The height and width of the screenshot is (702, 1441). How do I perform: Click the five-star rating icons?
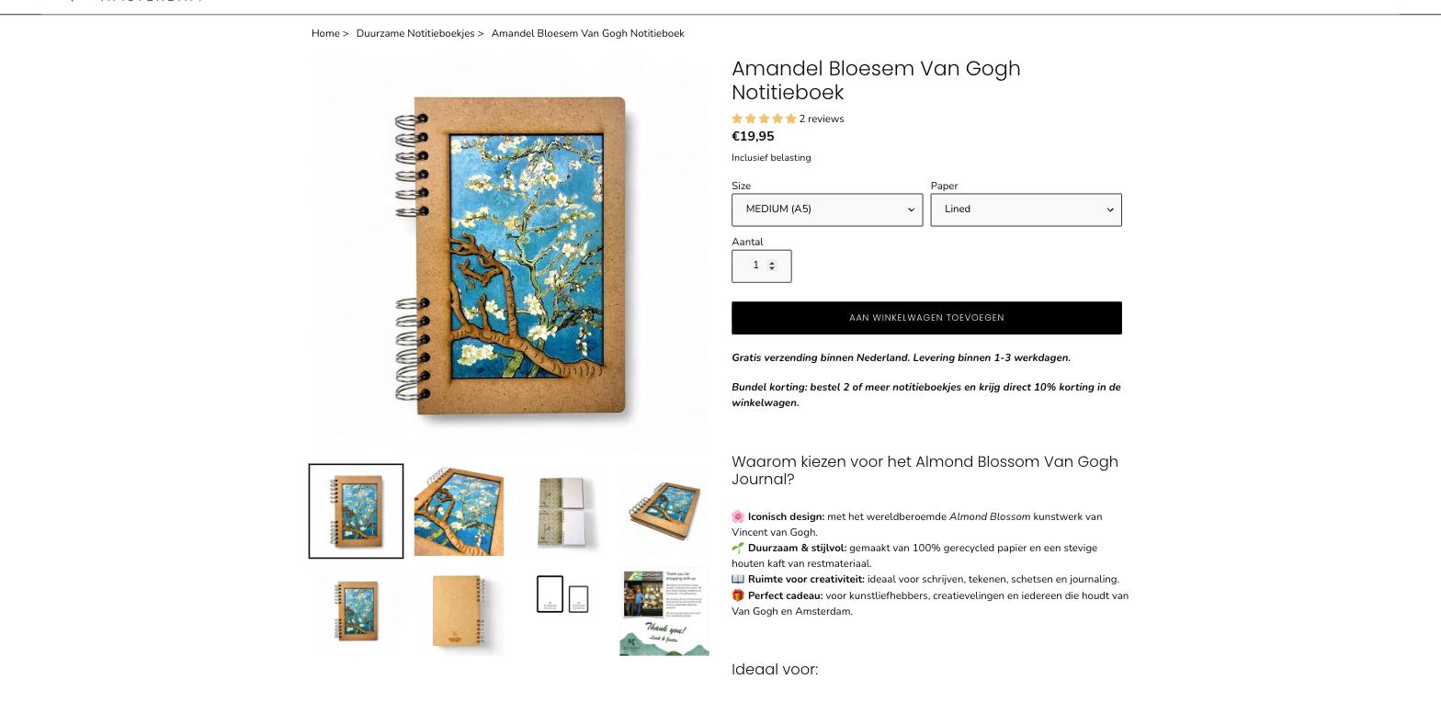[764, 119]
